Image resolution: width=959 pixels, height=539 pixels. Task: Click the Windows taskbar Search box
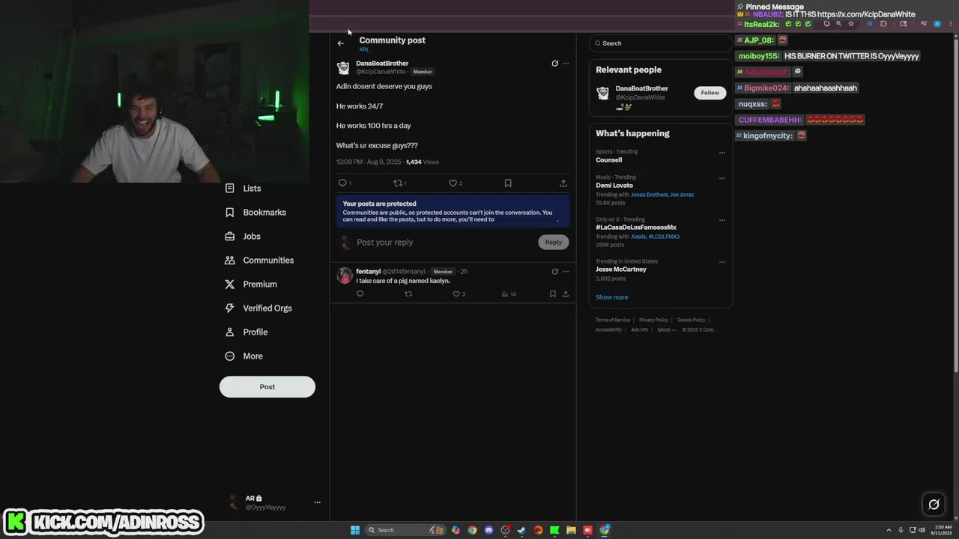click(405, 530)
